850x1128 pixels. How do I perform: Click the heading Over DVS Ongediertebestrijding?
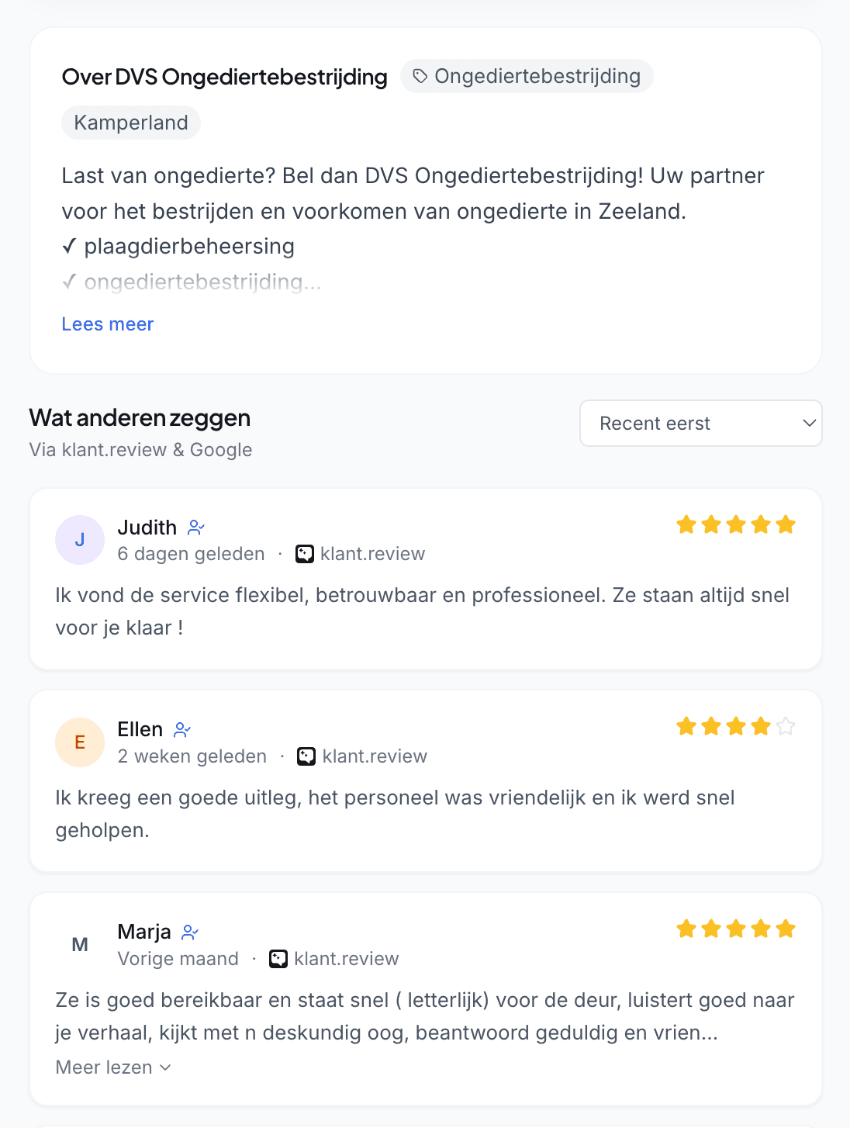pyautogui.click(x=224, y=77)
